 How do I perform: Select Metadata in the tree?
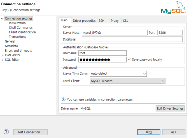pyautogui.click(x=11, y=46)
